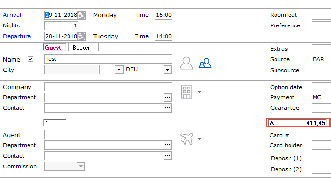Switch to the Booker tab

click(x=81, y=48)
